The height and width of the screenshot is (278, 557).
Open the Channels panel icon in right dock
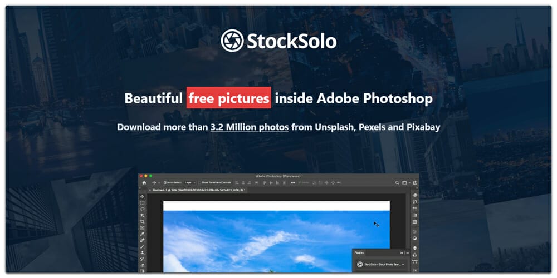pos(414,255)
